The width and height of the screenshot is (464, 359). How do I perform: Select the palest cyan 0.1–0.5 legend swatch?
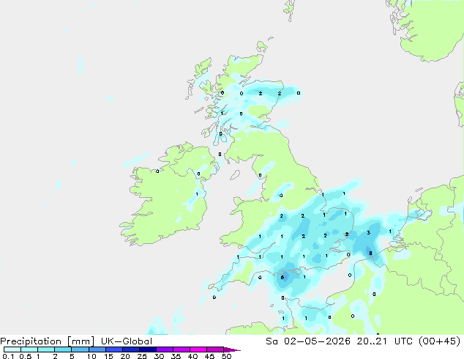coord(12,349)
